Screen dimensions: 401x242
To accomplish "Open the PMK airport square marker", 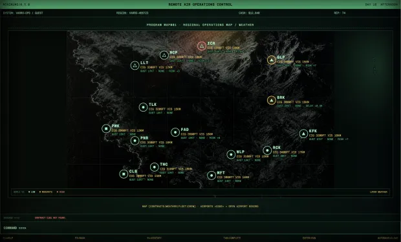I will tap(106, 128).
